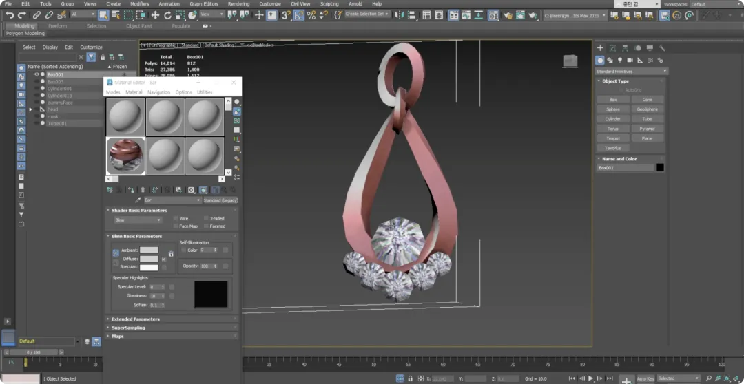Select the Lights category icon in Create panel

pos(620,60)
